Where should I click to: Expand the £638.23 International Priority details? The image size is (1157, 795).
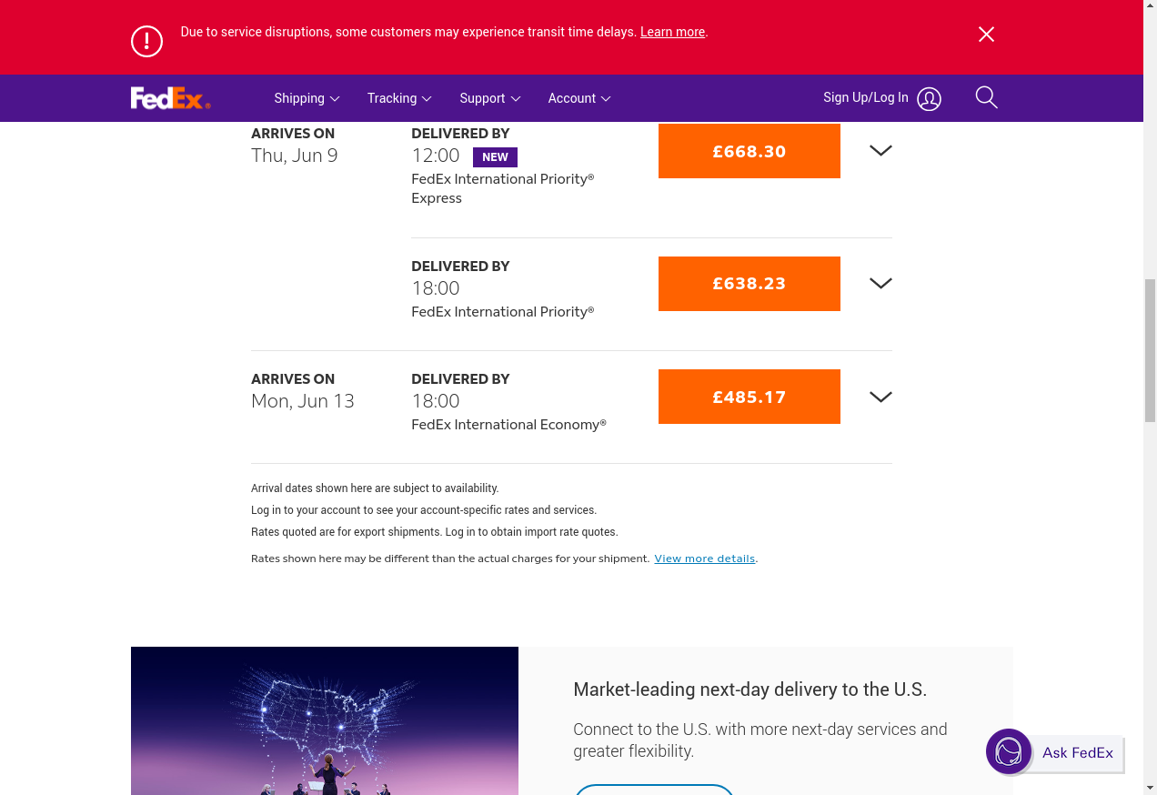(x=880, y=284)
